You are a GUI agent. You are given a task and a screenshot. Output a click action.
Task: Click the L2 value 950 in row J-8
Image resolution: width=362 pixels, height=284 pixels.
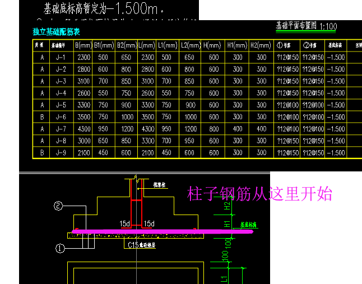click(x=189, y=141)
